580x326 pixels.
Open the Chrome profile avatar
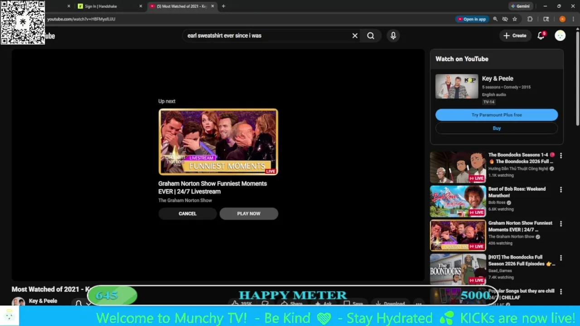tap(562, 19)
